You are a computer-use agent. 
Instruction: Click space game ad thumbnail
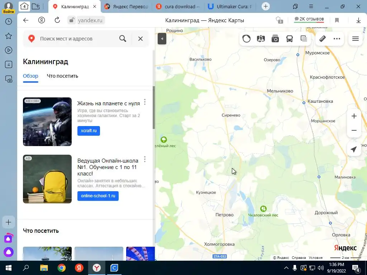tap(47, 122)
